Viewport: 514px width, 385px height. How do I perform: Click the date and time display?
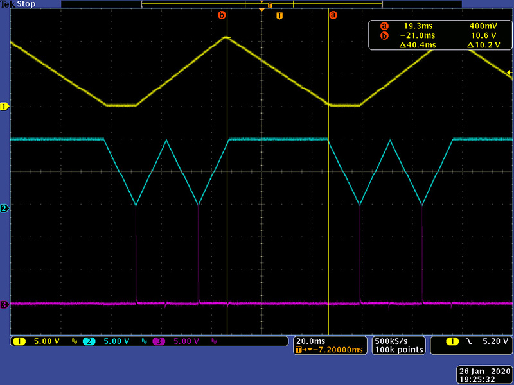[484, 375]
